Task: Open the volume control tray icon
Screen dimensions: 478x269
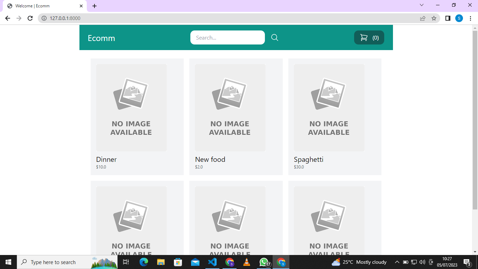Action: point(422,262)
